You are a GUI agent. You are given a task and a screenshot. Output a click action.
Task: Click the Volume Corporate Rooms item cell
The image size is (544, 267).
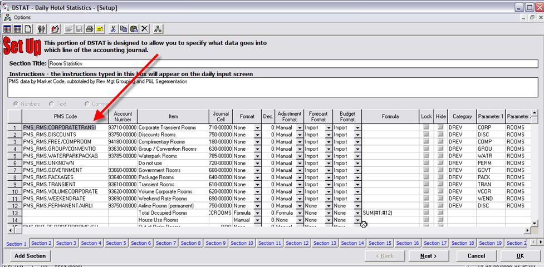click(173, 191)
